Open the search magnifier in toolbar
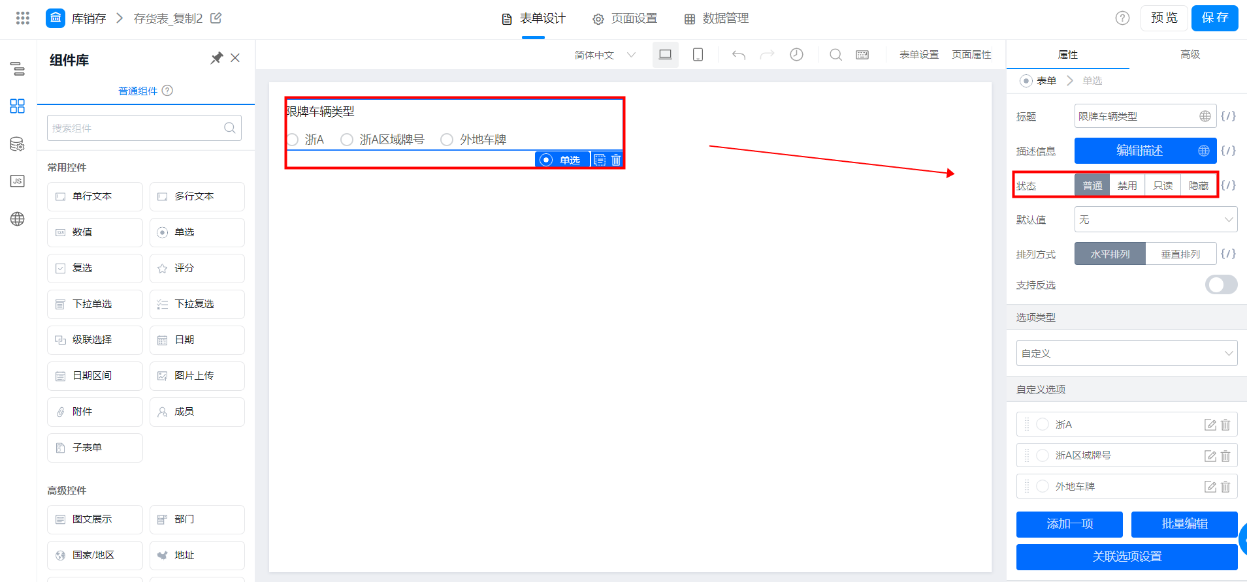 (x=835, y=55)
